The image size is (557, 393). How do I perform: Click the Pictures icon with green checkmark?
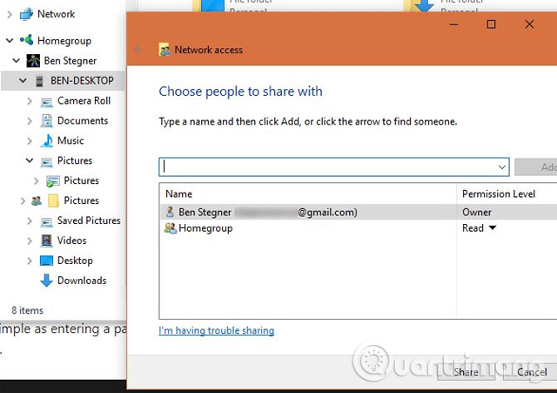point(53,181)
